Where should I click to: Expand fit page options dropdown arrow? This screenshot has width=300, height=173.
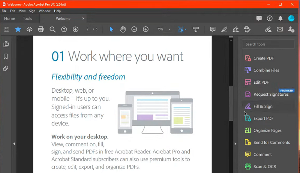pos(186,29)
